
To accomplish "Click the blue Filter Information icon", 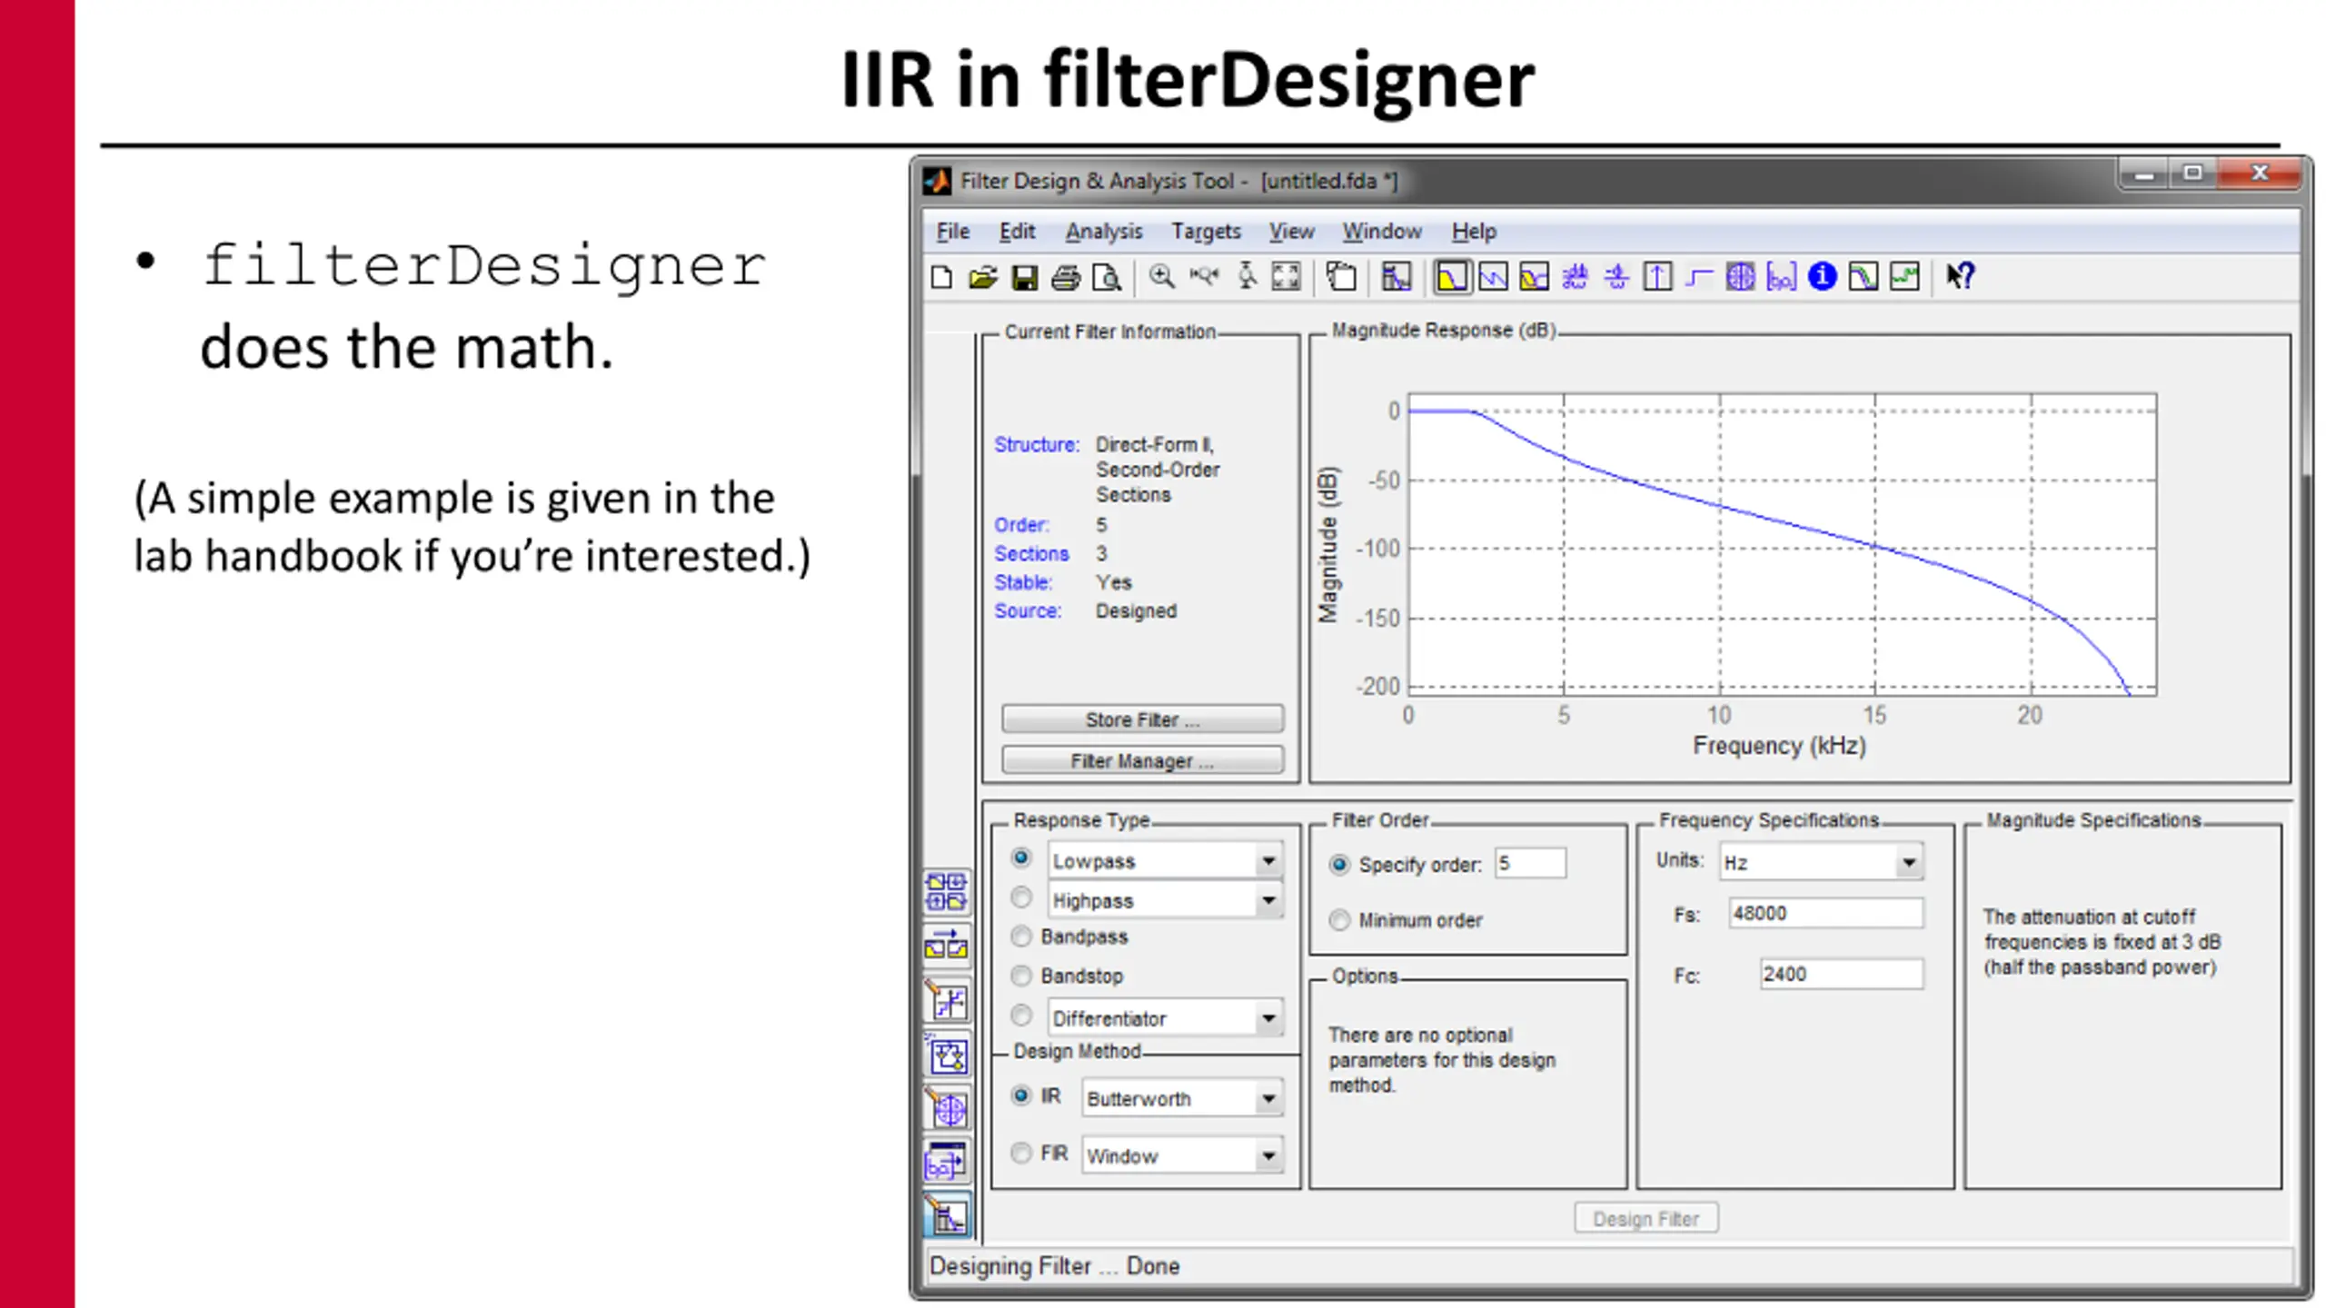I will pyautogui.click(x=1822, y=276).
